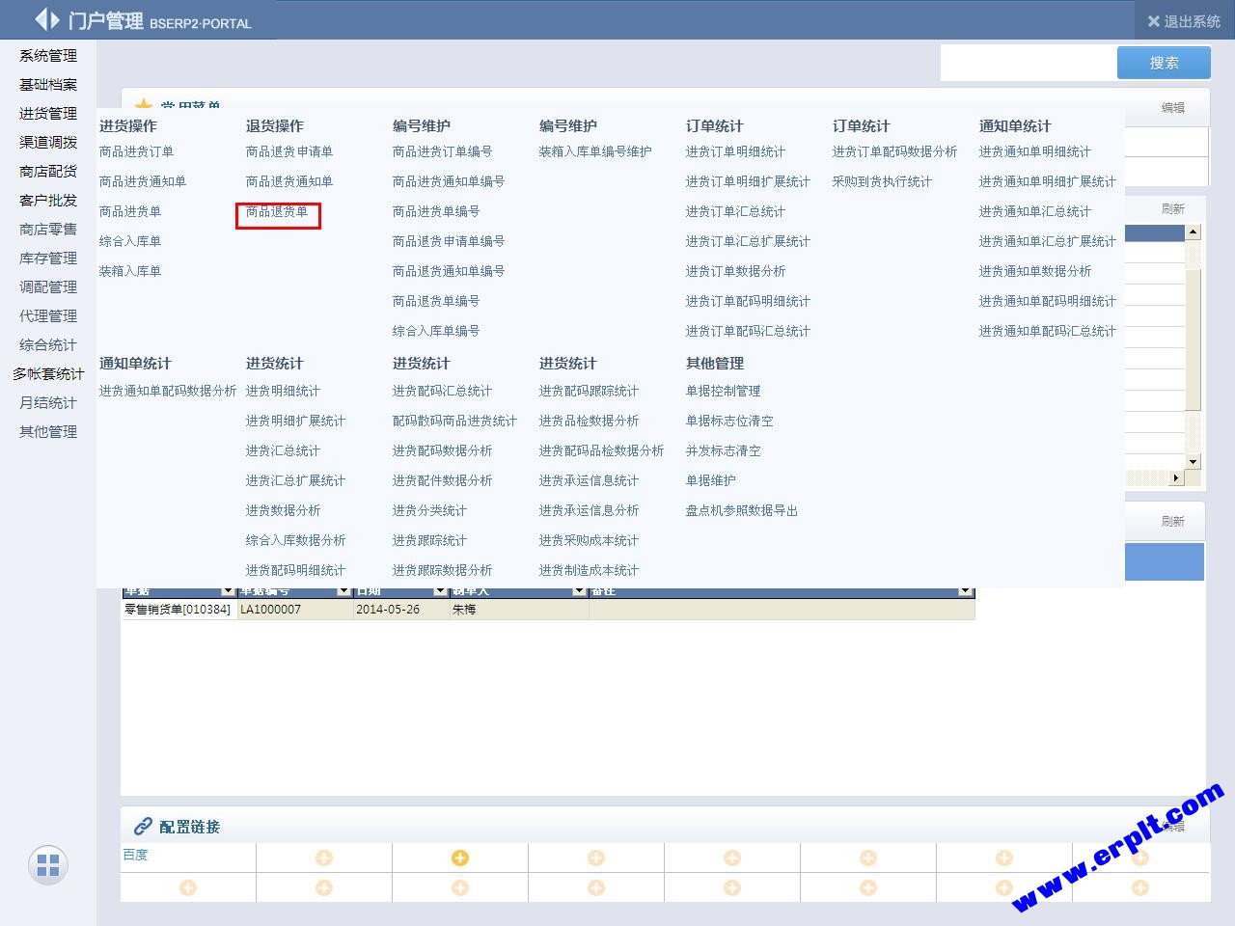Open 商店配货 in the sidebar
This screenshot has width=1235, height=926.
pos(48,172)
